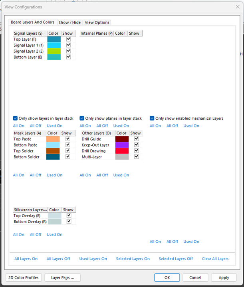Click All Off under signal layers
Image resolution: width=244 pixels, height=287 pixels.
(x=36, y=126)
